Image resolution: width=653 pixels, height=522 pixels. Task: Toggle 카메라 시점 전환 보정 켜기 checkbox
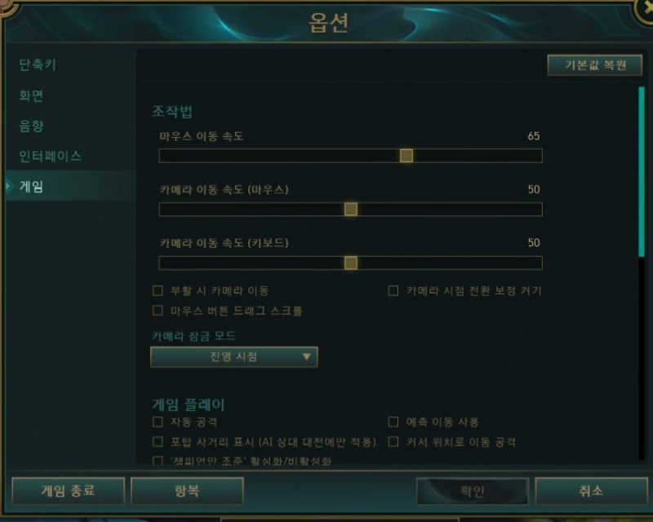(x=393, y=290)
